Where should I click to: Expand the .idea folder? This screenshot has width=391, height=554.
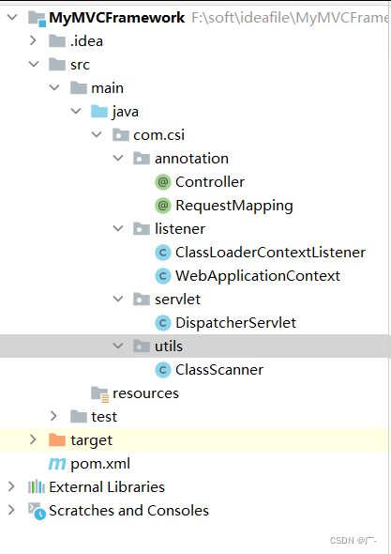(33, 40)
